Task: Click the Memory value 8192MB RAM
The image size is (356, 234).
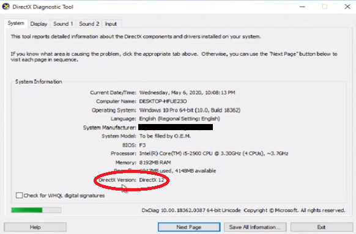Action: pyautogui.click(x=155, y=163)
